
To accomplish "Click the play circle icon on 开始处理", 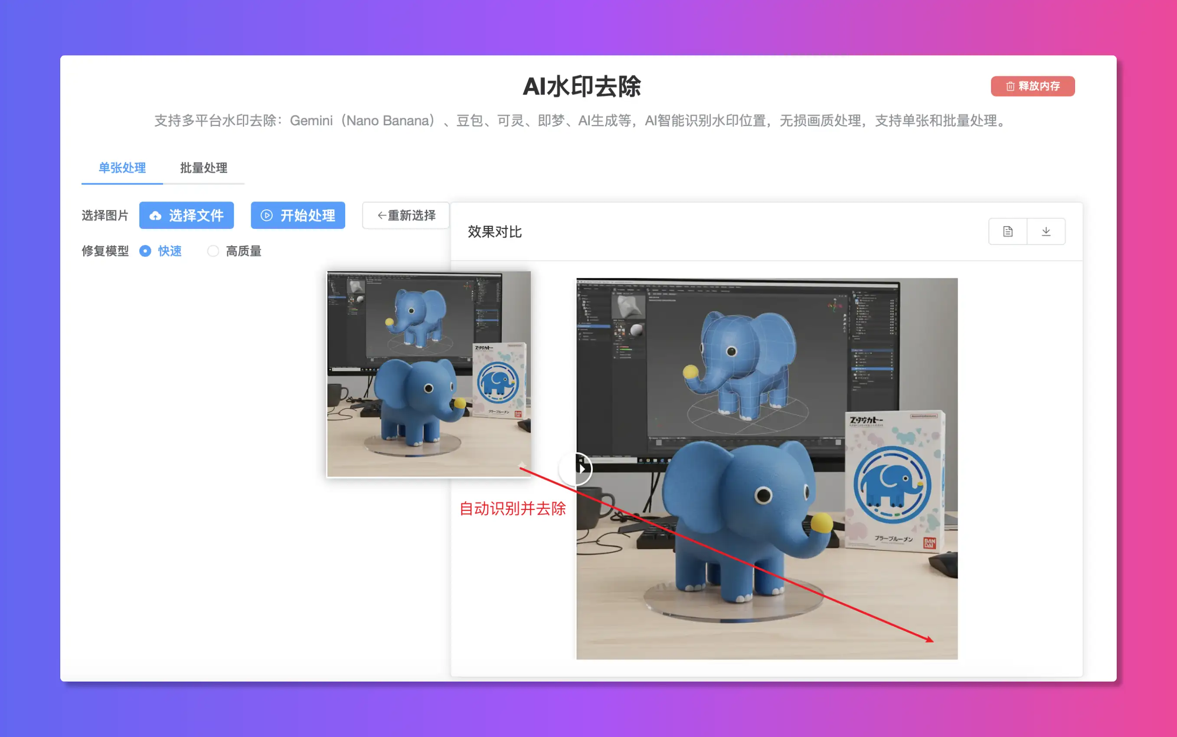I will (266, 215).
